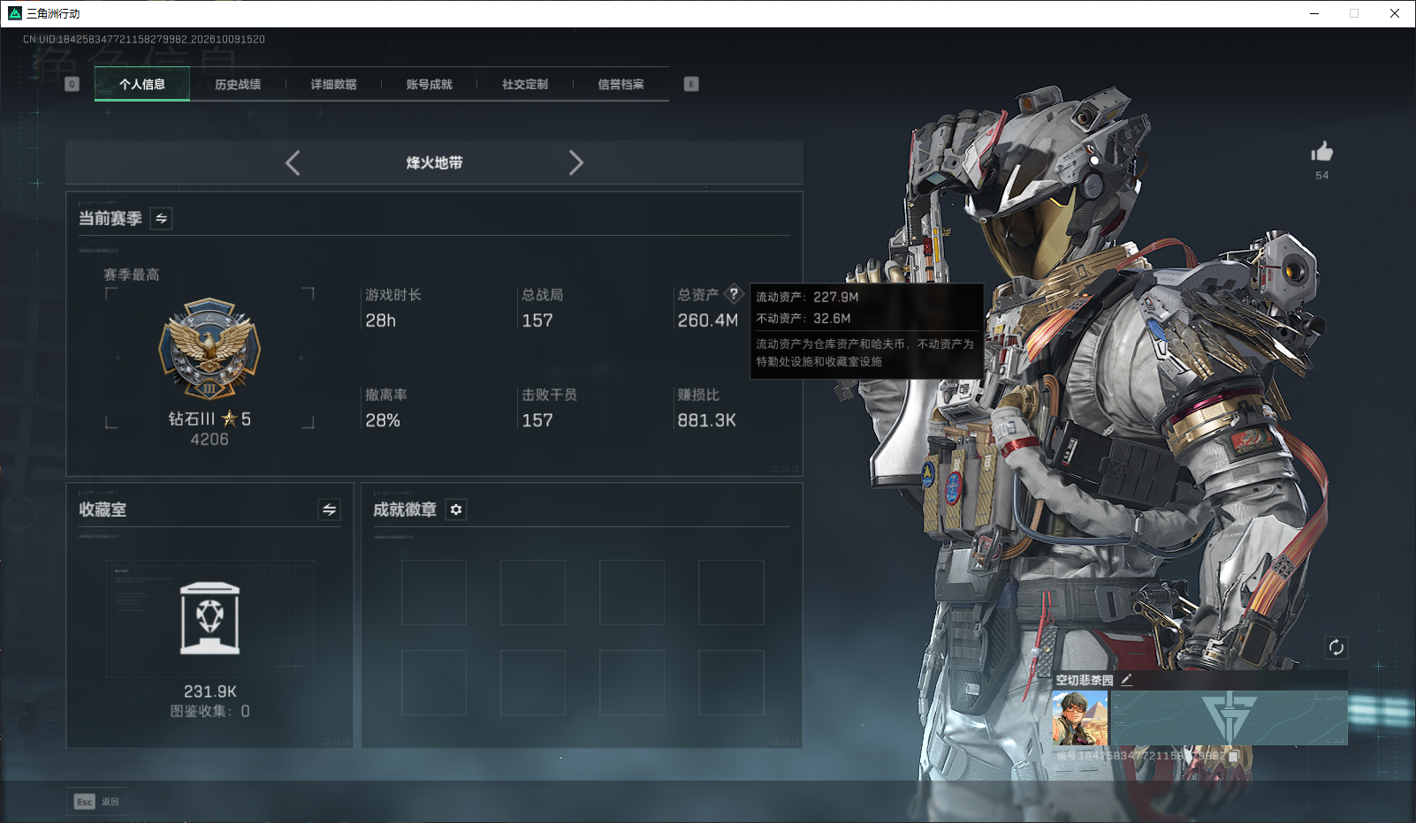The height and width of the screenshot is (823, 1416).
Task: Click the player name card banner
Action: [x=1229, y=718]
